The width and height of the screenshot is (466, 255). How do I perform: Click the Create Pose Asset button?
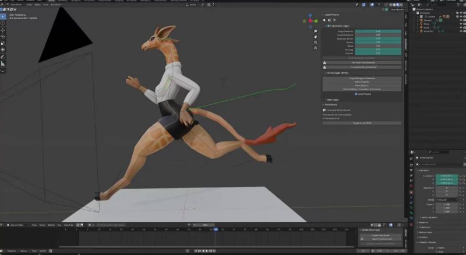(x=380, y=235)
